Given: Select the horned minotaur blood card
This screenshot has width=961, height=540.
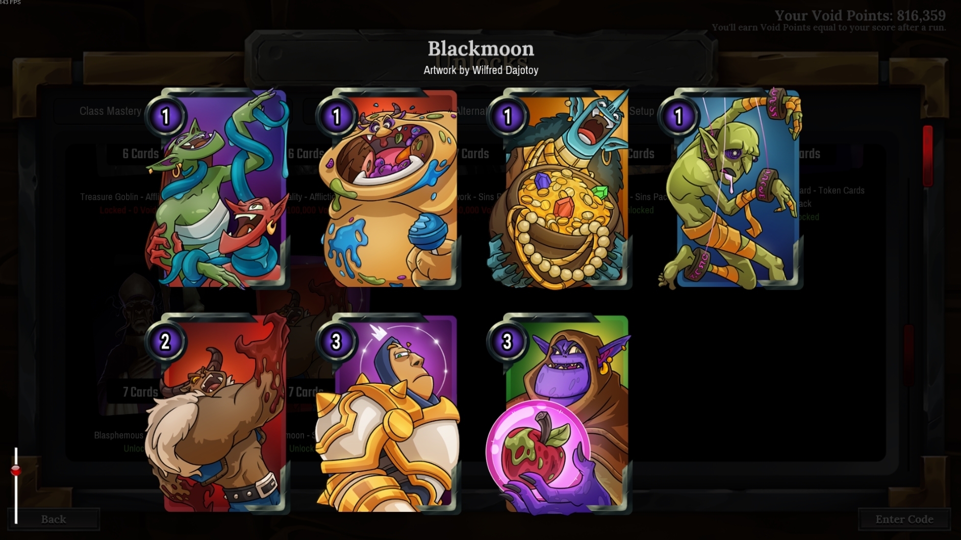Looking at the screenshot, I should 219,413.
